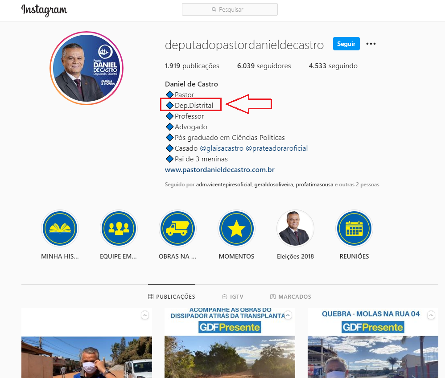This screenshot has width=445, height=378.
Task: Open the 4.533 seguindo list
Action: click(x=333, y=66)
